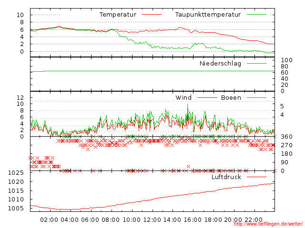Image resolution: width=305 pixels, height=228 pixels.
Task: Click the Taupunkttemperatur legend label
Action: tap(208, 15)
